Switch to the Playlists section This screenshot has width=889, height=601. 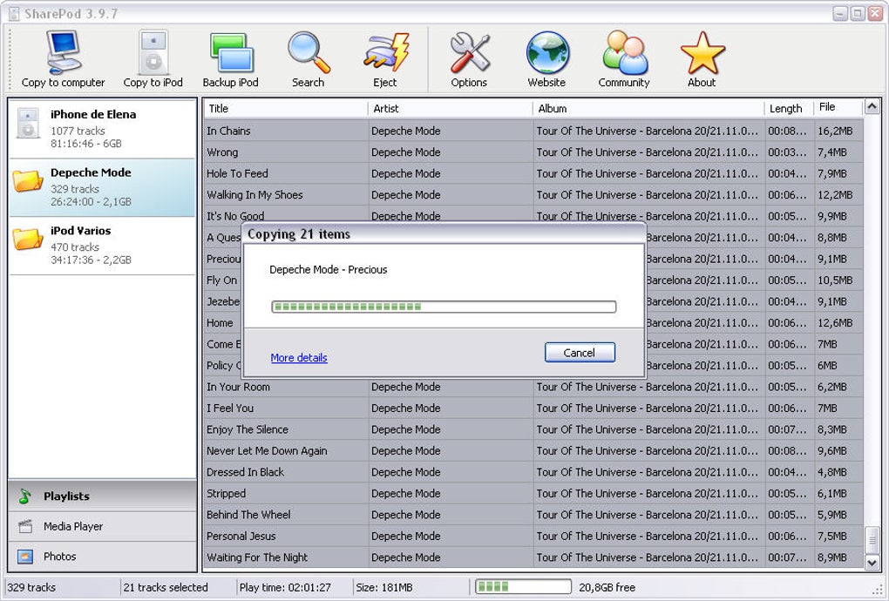coord(103,496)
